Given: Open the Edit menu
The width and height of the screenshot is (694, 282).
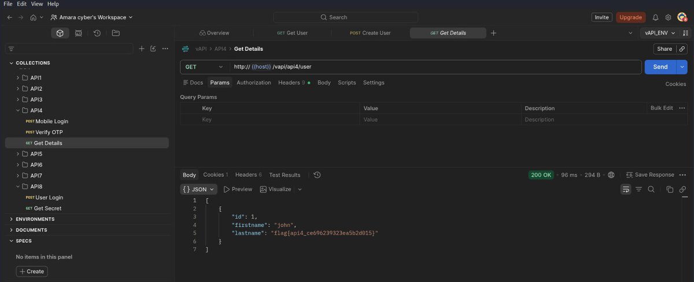Looking at the screenshot, I should pos(23,4).
